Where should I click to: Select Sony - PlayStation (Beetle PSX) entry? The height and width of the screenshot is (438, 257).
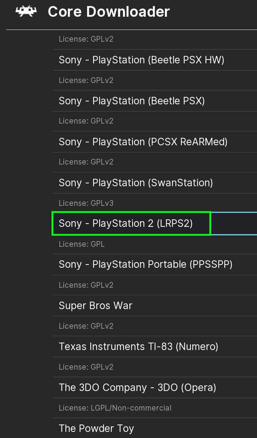point(132,101)
